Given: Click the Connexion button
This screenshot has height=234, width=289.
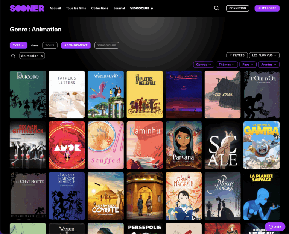Looking at the screenshot, I should (237, 8).
